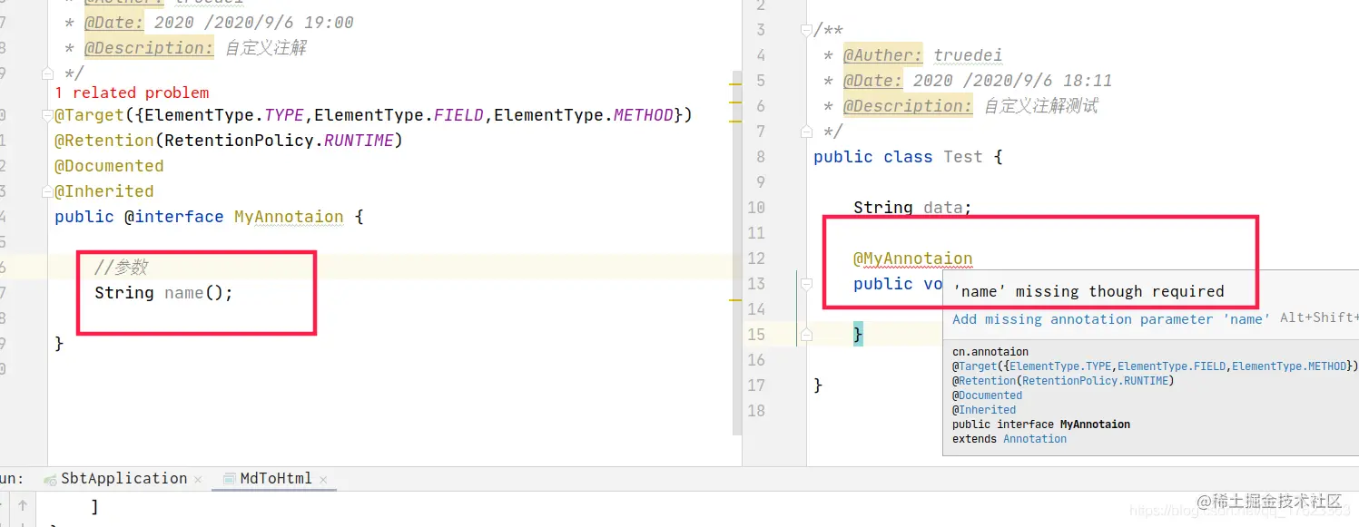
Task: Collapse the Javadoc fold marker at line 3 of Test
Action: coord(805,30)
